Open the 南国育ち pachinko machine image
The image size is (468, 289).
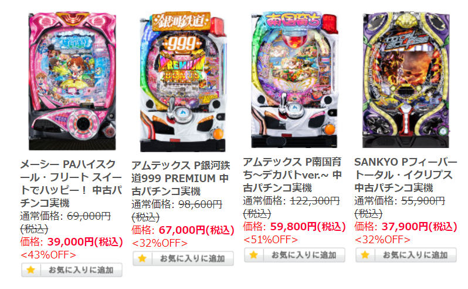point(294,80)
